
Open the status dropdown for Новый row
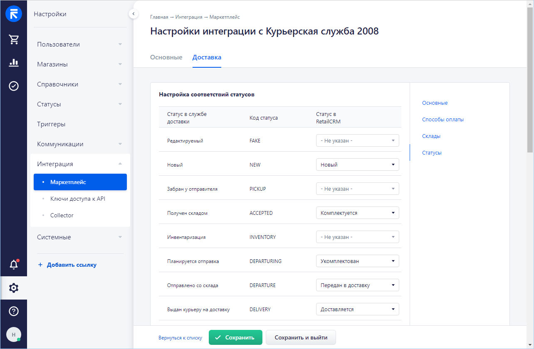(x=358, y=165)
